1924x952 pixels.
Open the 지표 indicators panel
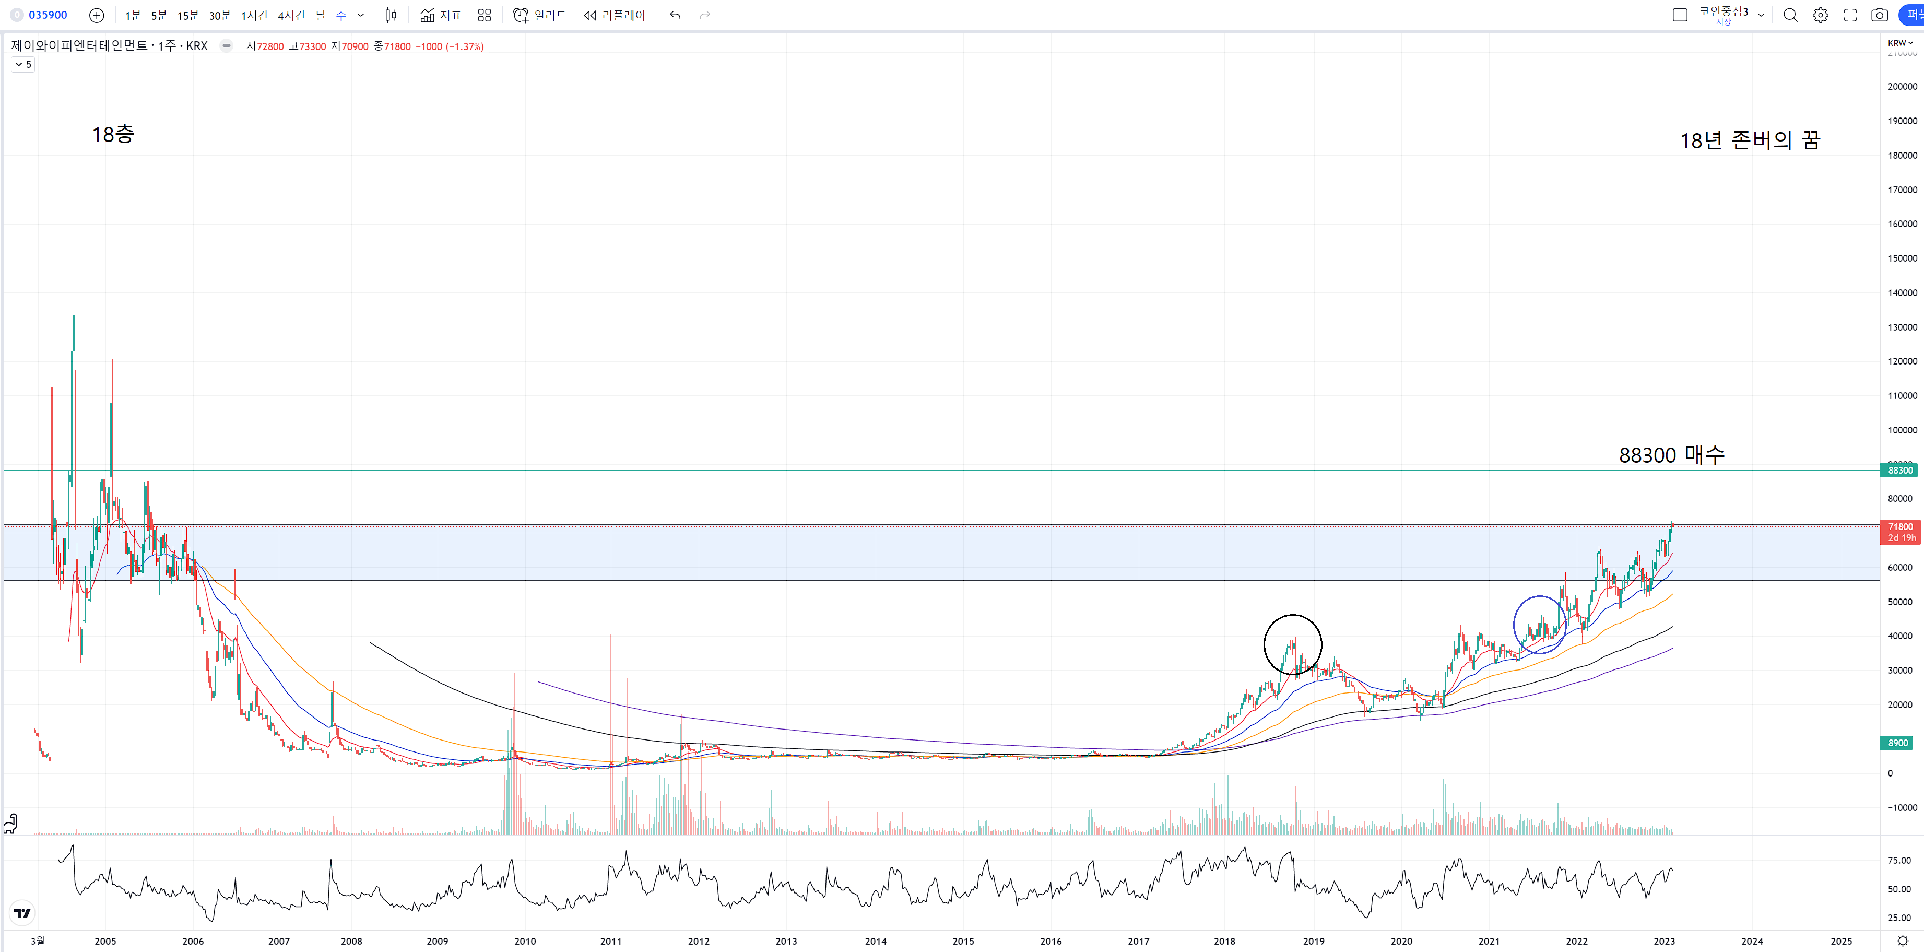pos(441,15)
